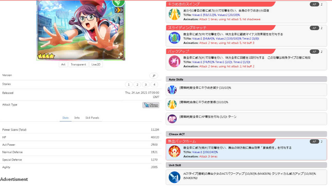Open the Info tab

pyautogui.click(x=77, y=118)
